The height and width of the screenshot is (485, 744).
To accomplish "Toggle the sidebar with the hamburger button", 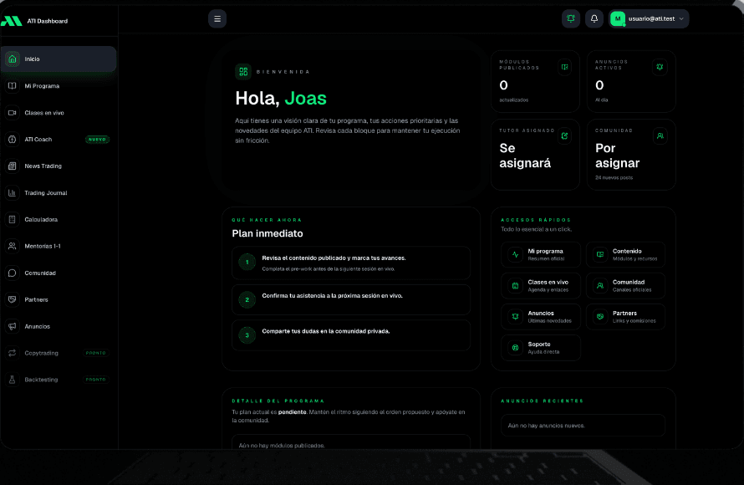I will (x=217, y=19).
